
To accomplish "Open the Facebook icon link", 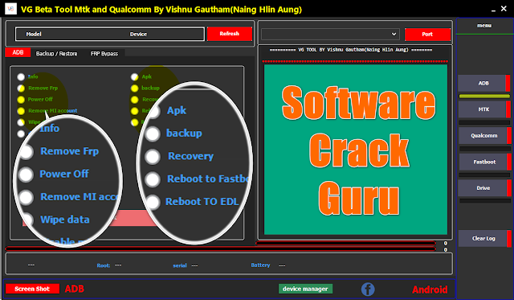I will pyautogui.click(x=368, y=290).
